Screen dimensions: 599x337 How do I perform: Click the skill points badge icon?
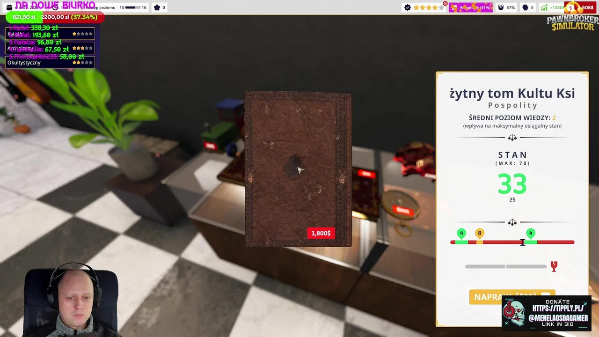157,7
